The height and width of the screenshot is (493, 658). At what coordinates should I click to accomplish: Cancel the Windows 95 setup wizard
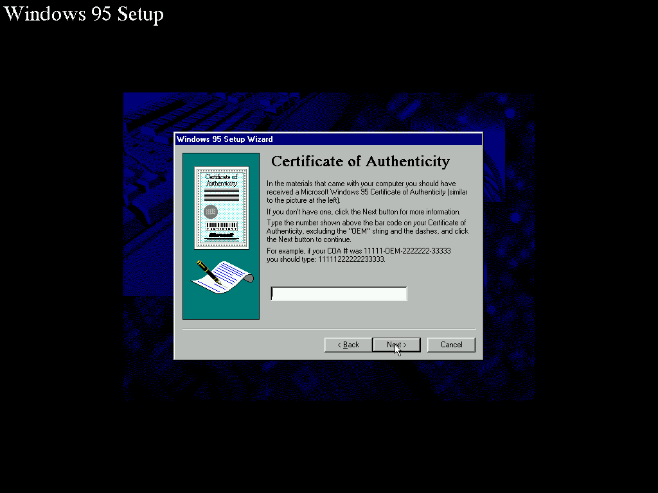(x=451, y=345)
